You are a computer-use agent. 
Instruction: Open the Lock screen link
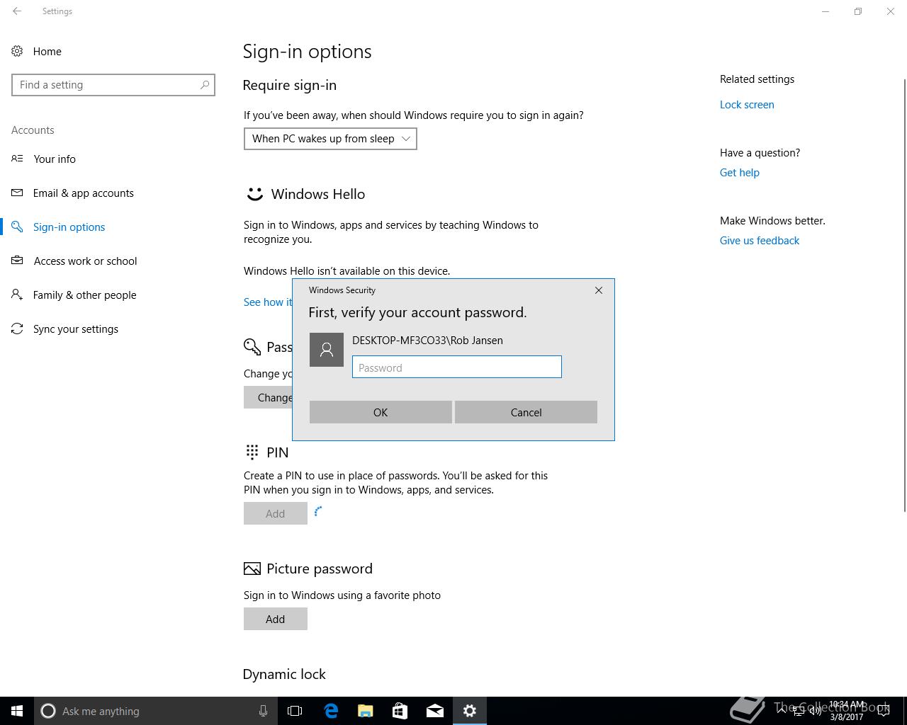(747, 105)
